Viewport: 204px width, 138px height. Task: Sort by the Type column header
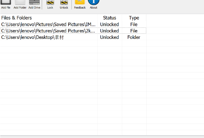pyautogui.click(x=134, y=18)
